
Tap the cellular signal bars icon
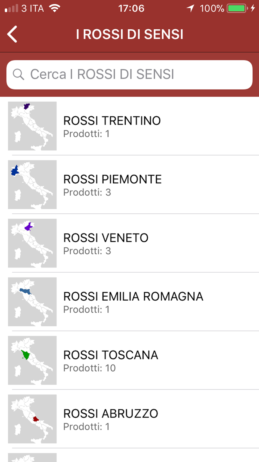12,8
